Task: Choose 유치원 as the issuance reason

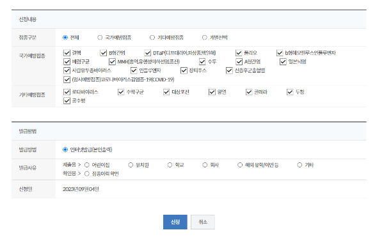Action: (131, 165)
